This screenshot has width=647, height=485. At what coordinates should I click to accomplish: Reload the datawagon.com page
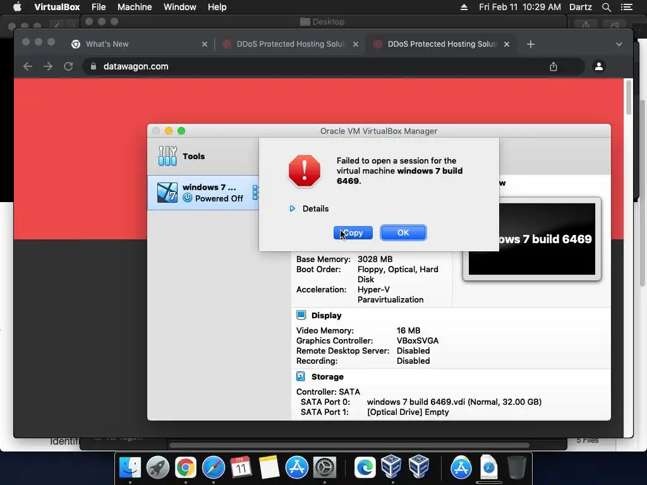(x=68, y=66)
